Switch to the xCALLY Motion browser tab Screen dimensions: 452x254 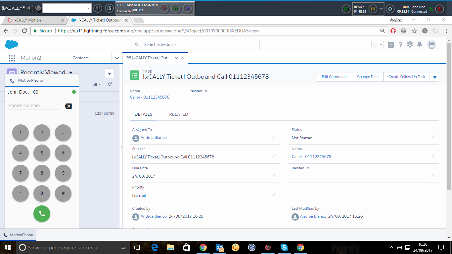(x=35, y=20)
